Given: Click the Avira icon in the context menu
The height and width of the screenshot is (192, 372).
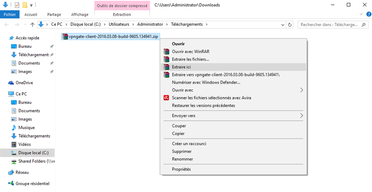Looking at the screenshot, I should tap(166, 98).
